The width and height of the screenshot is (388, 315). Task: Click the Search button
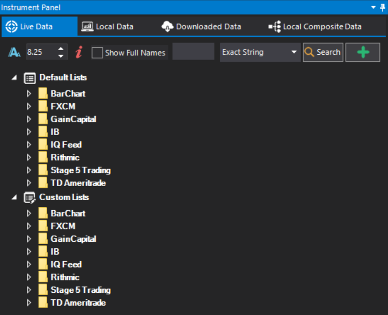[x=323, y=52]
